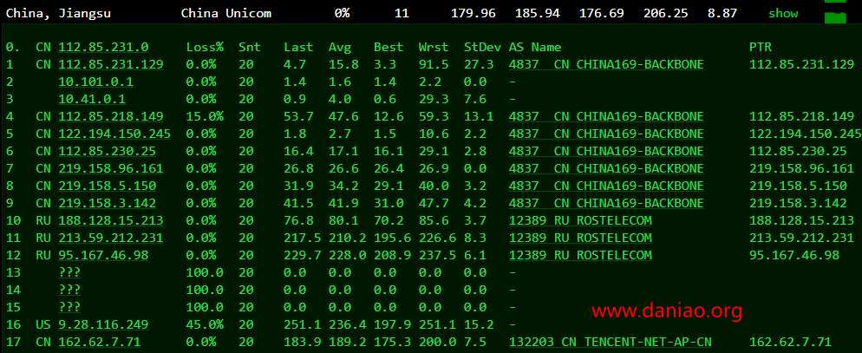Click IP address 122.194.150.245
Screen dimensions: 862x353
(114, 134)
